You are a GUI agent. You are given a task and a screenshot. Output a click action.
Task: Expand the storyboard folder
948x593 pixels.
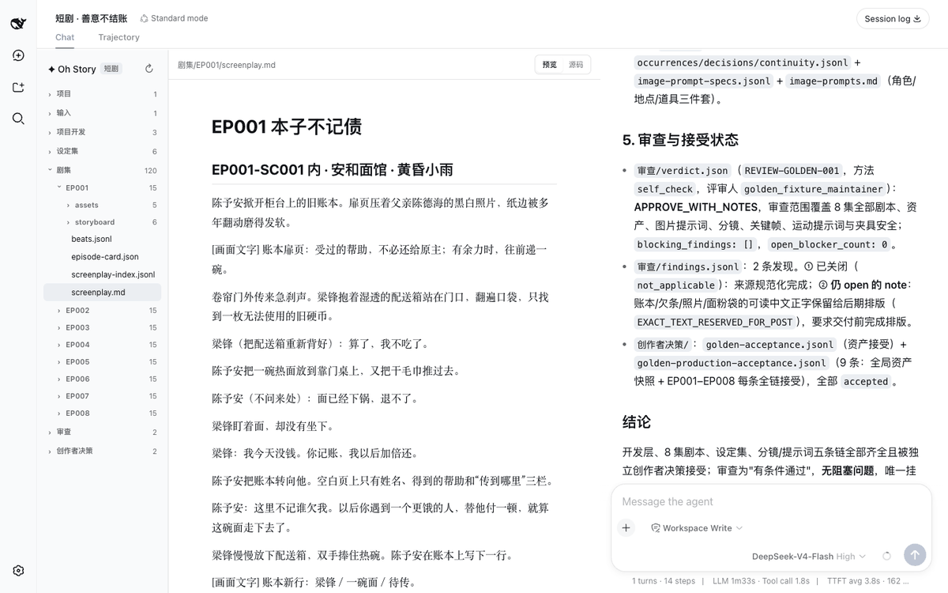(x=103, y=222)
